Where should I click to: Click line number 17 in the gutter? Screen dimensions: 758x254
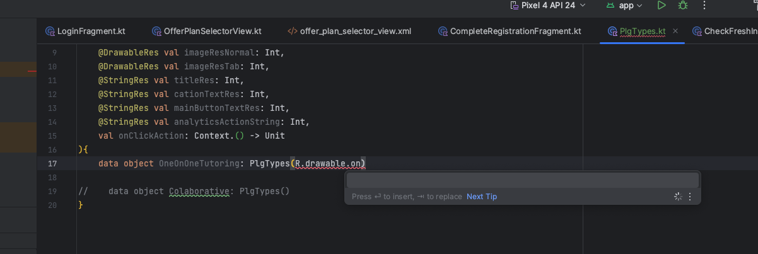(52, 164)
